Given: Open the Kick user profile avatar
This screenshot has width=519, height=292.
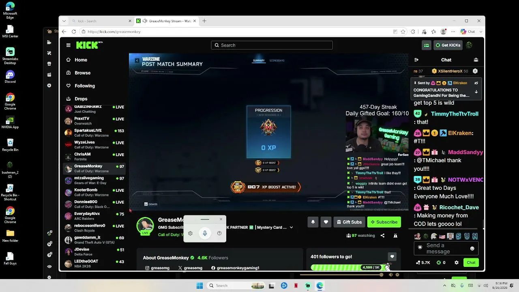Looking at the screenshot, I should [469, 45].
